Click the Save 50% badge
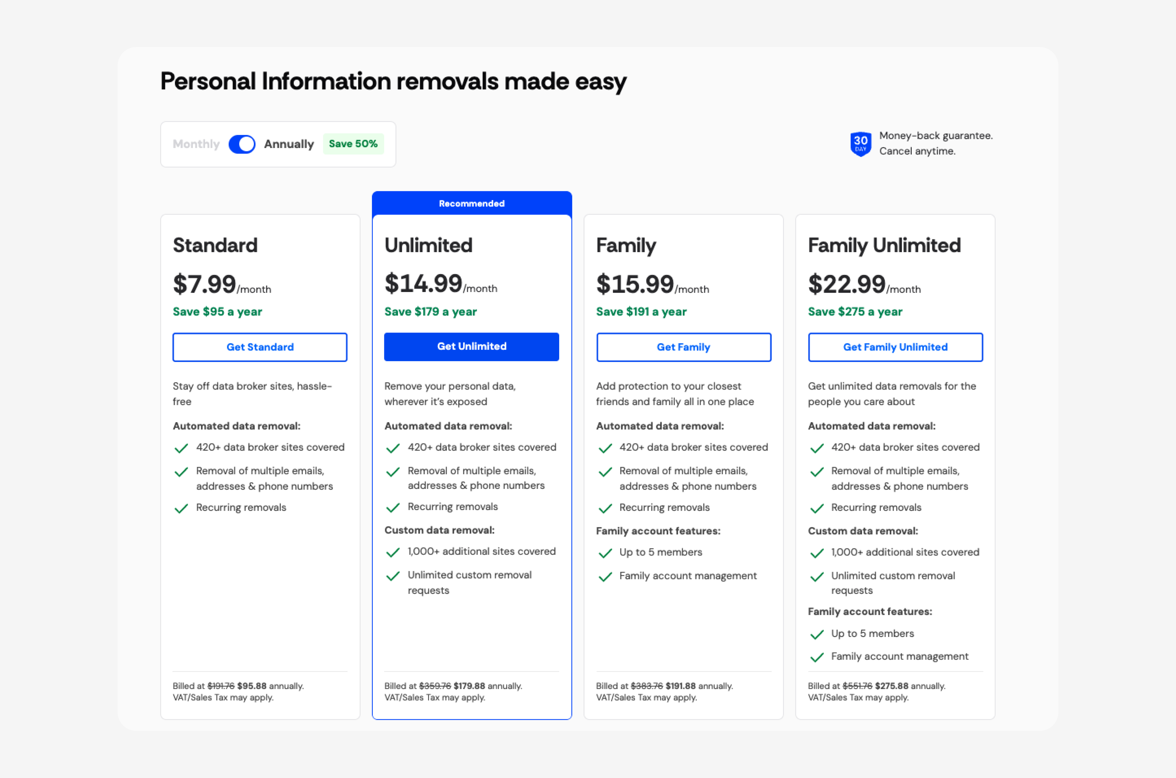Viewport: 1176px width, 778px height. (x=353, y=144)
